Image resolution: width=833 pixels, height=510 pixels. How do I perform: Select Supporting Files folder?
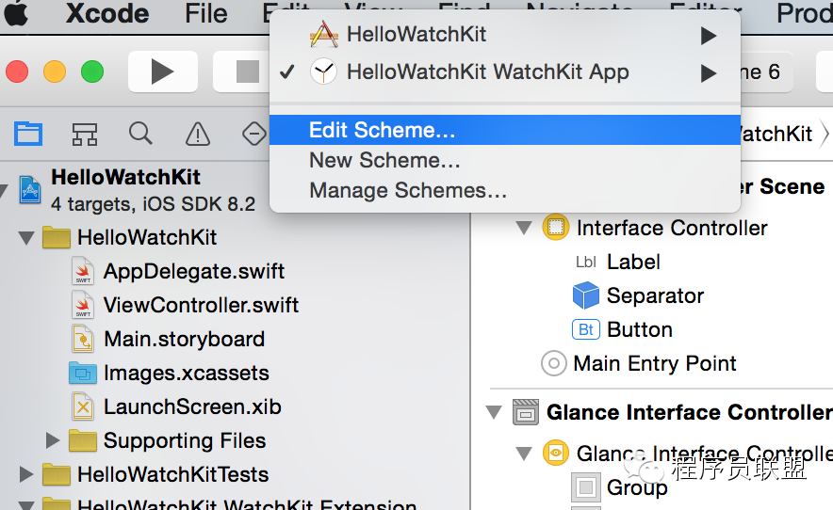[185, 440]
